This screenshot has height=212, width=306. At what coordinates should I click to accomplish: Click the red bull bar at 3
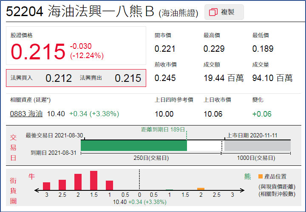(x=46, y=186)
